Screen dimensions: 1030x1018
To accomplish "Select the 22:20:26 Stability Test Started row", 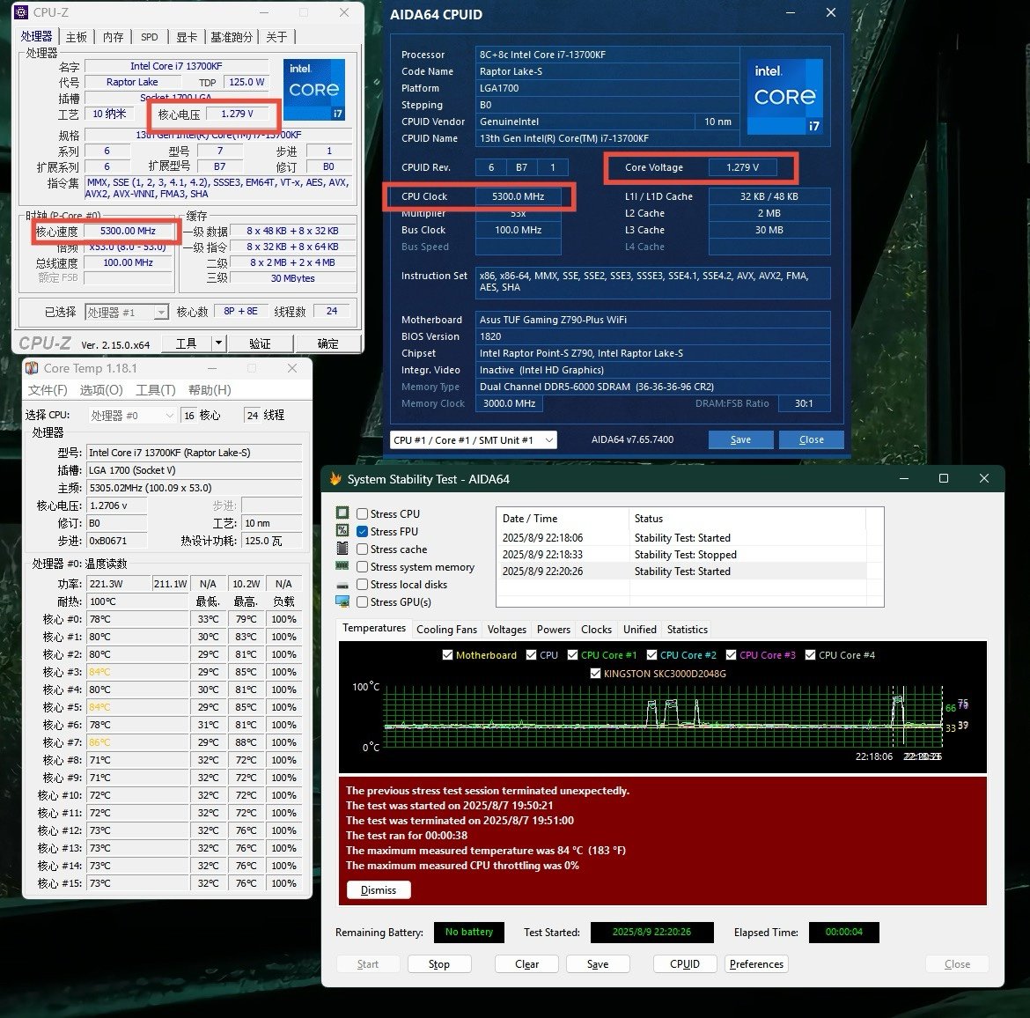I will point(682,572).
